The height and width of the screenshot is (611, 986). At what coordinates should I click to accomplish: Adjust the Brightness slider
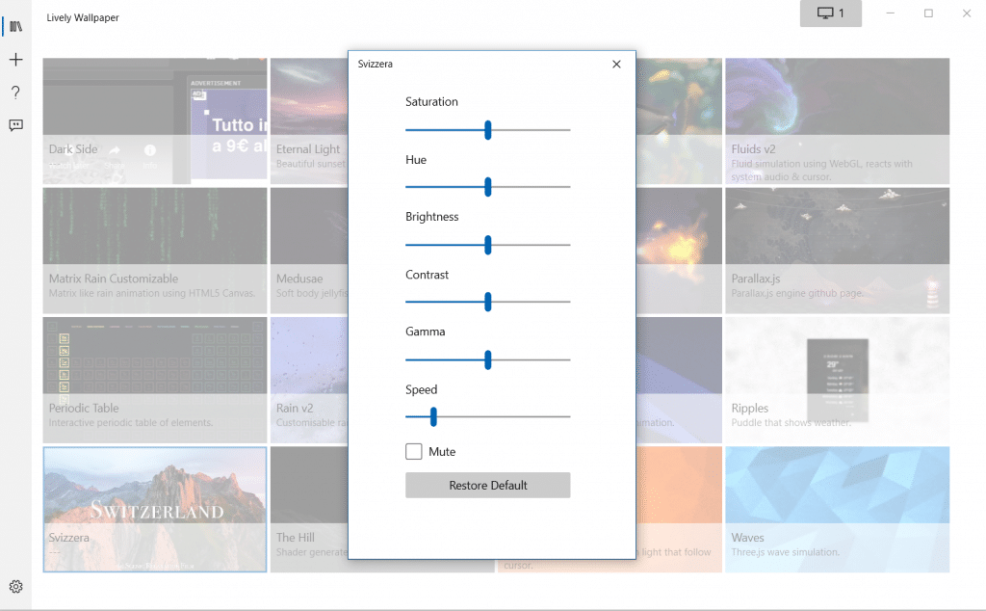tap(488, 245)
